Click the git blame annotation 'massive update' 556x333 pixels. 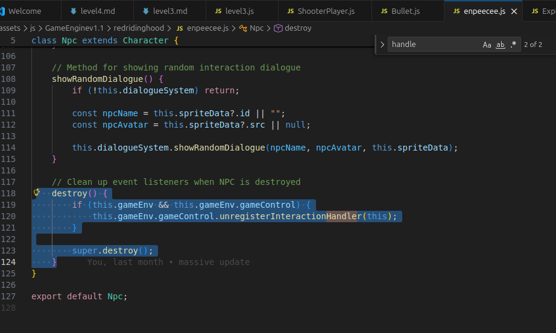[214, 262]
